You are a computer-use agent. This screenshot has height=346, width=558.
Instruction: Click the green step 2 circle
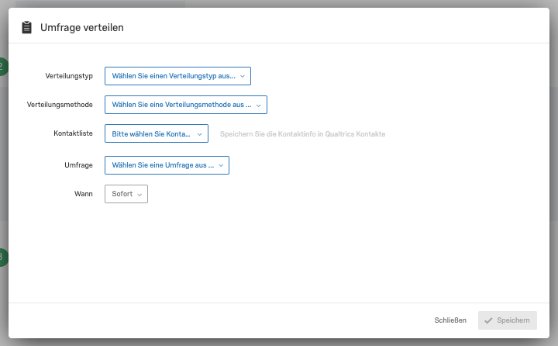point(3,66)
